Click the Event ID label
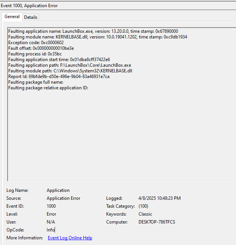Screen dimensions: 236x245 pos(15,206)
